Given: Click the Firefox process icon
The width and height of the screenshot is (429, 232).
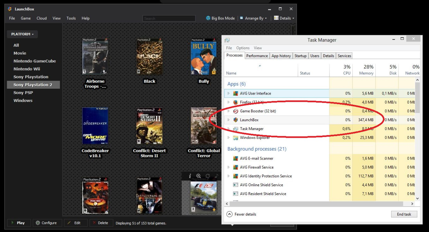Looking at the screenshot, I should point(236,102).
